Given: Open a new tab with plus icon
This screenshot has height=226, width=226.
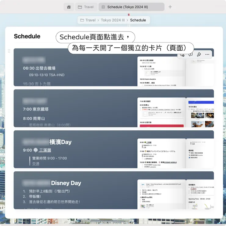Looking at the screenshot, I should click(170, 7).
